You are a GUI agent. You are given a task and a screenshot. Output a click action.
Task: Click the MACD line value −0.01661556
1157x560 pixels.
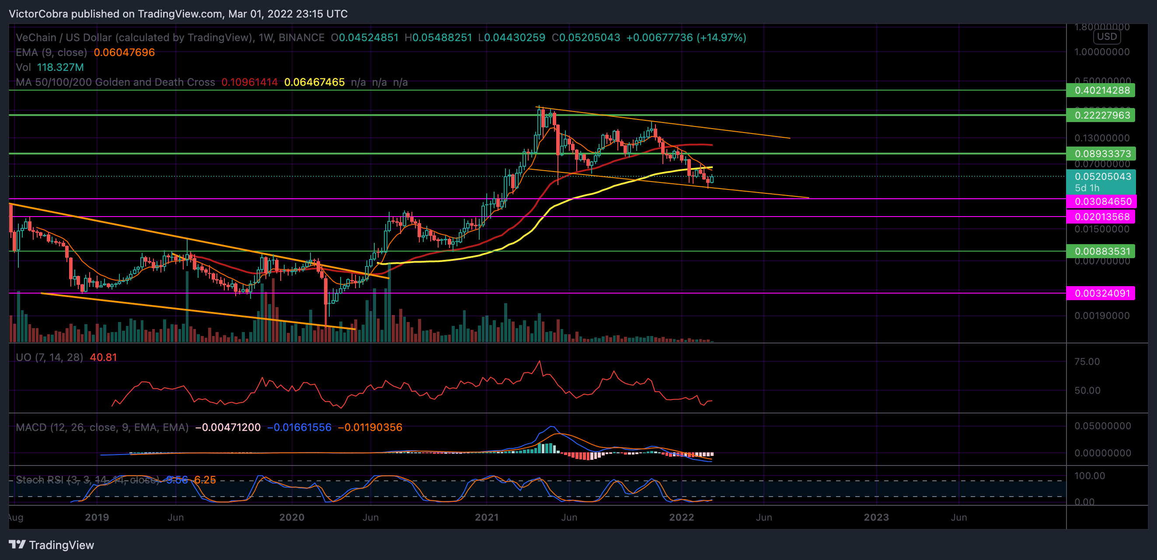(x=299, y=427)
